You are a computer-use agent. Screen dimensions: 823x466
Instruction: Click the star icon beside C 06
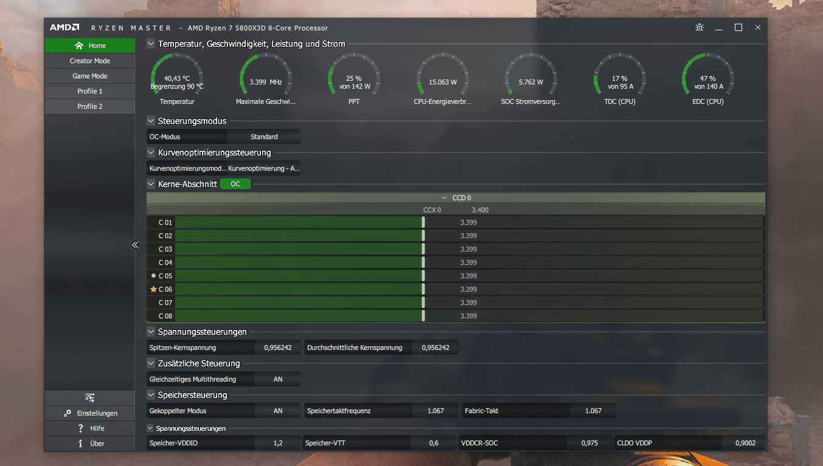pyautogui.click(x=153, y=289)
